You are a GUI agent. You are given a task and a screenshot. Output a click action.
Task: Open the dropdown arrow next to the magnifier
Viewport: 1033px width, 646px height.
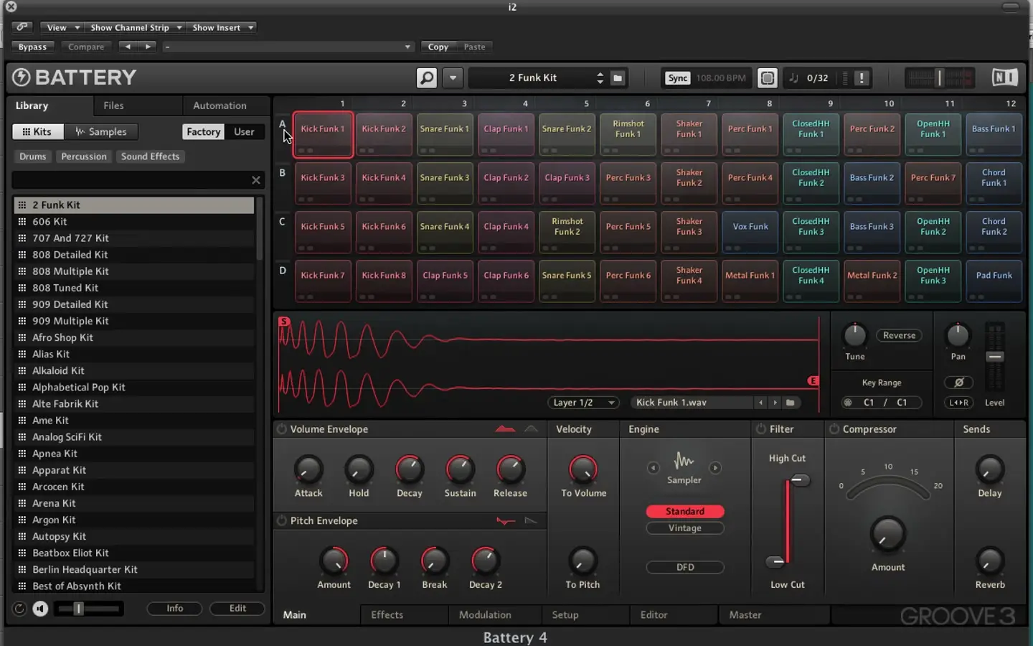coord(453,78)
